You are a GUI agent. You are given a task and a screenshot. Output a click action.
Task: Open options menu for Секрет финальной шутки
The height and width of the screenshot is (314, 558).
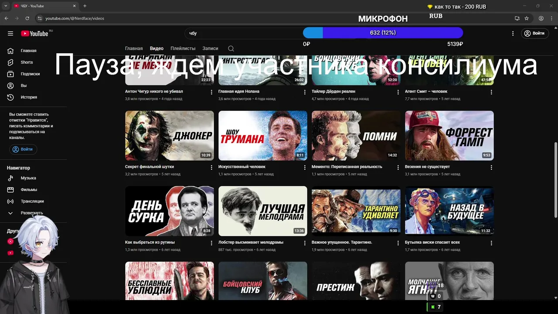pyautogui.click(x=211, y=167)
